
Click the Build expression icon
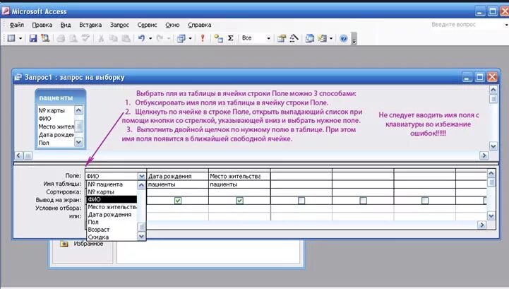point(294,38)
